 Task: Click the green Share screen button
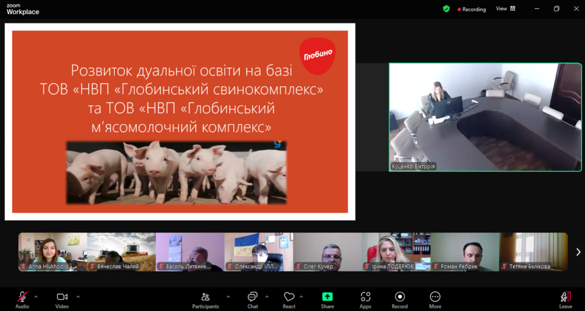[x=327, y=298]
